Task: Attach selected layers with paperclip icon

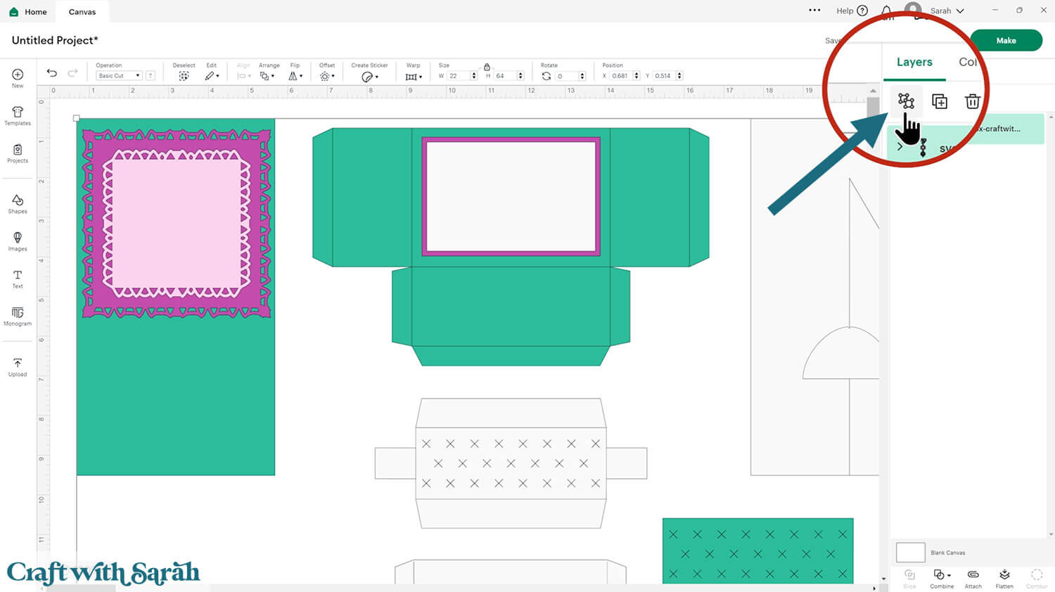Action: tap(973, 578)
